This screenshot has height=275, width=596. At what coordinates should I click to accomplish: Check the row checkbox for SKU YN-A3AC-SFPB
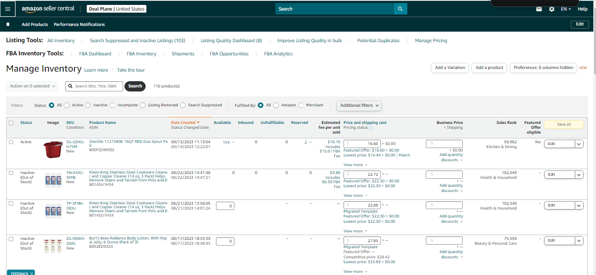click(x=11, y=173)
